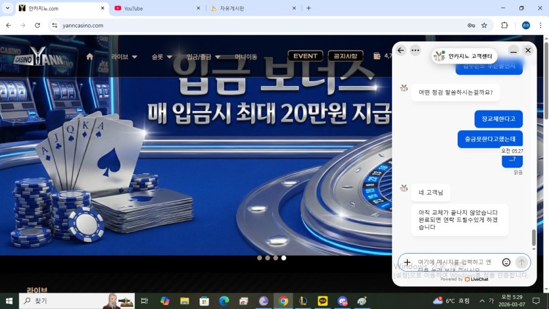Click the saved password key icon
The width and height of the screenshot is (549, 309).
pos(471,25)
